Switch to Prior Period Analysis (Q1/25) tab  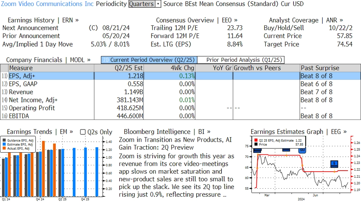241,60
